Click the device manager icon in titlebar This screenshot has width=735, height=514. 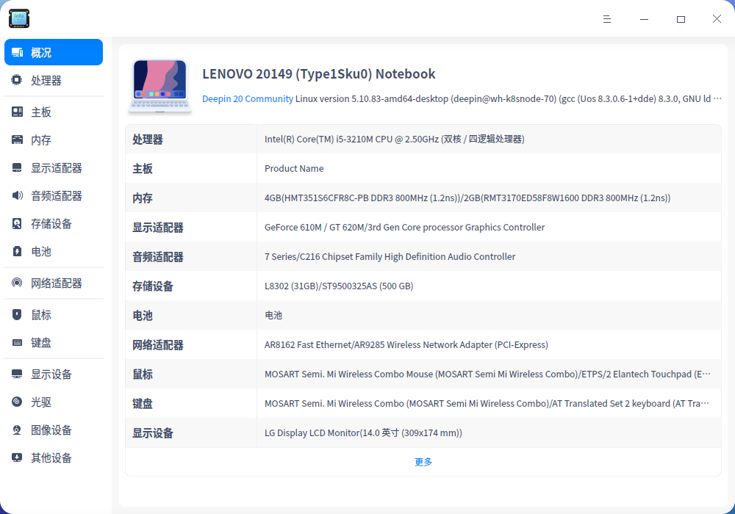point(18,18)
